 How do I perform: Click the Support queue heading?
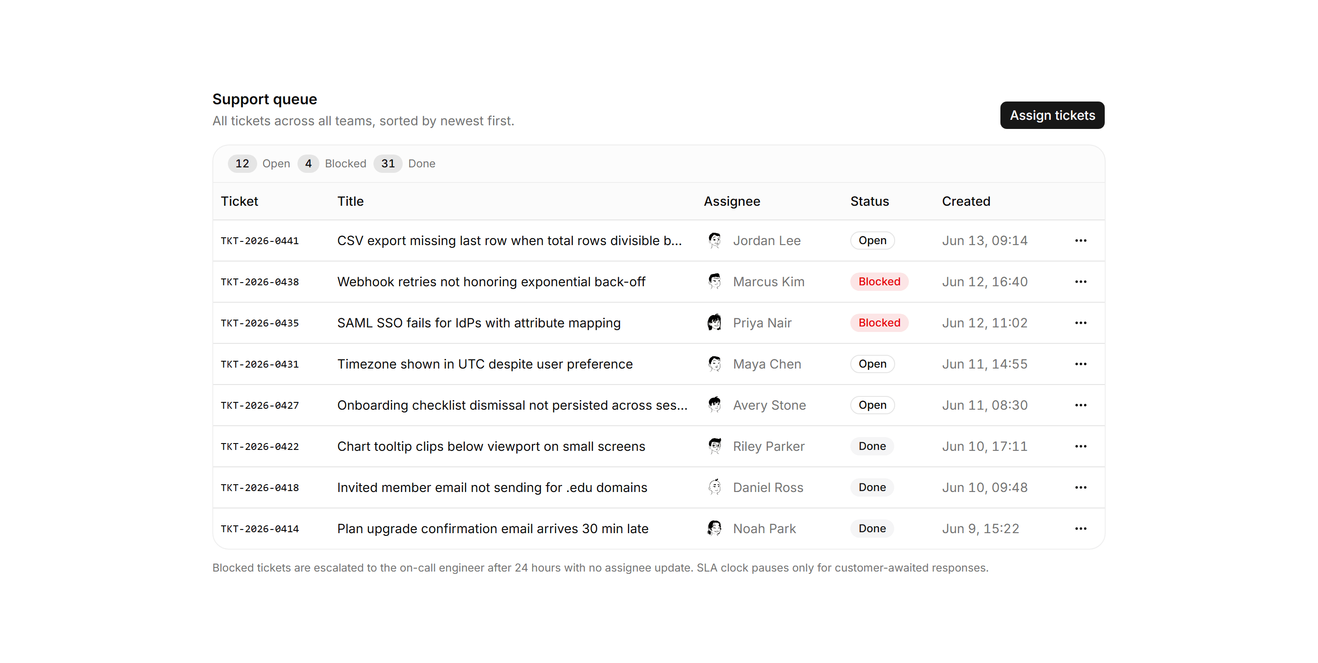(x=265, y=99)
